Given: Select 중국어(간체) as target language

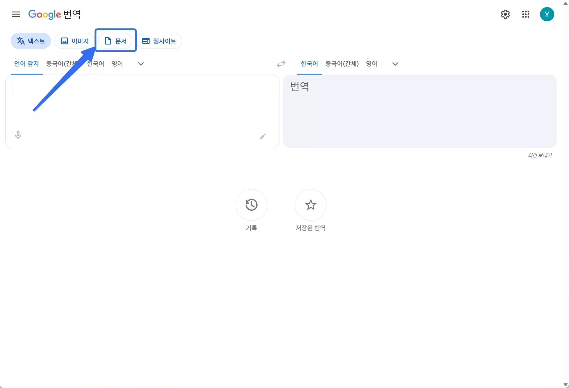Looking at the screenshot, I should 342,64.
